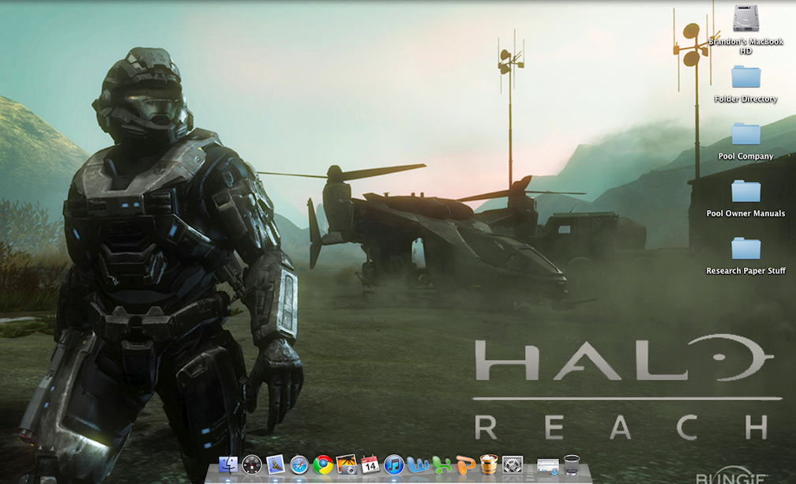The height and width of the screenshot is (484, 796).
Task: Open Microsoft Word from the Dock
Action: [417, 465]
